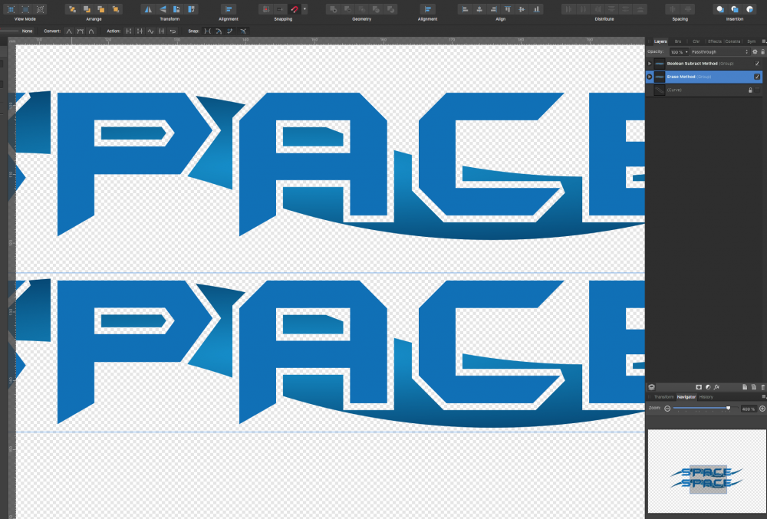Toggle the second Snap option icon
The width and height of the screenshot is (767, 519).
click(219, 31)
